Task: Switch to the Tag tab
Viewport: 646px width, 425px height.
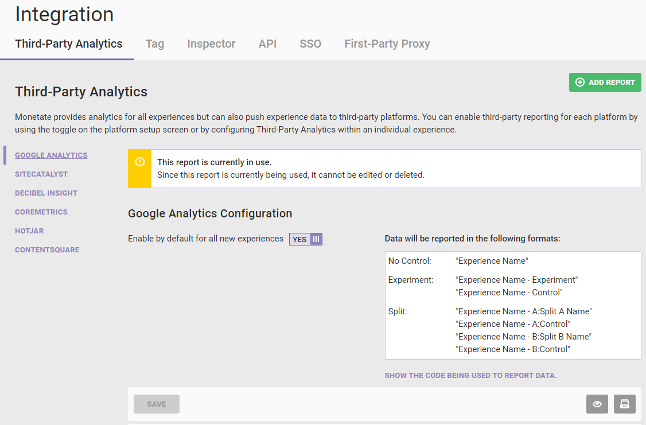Action: 155,44
